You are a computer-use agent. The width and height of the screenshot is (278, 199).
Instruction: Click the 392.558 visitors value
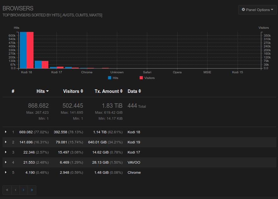pos(60,132)
